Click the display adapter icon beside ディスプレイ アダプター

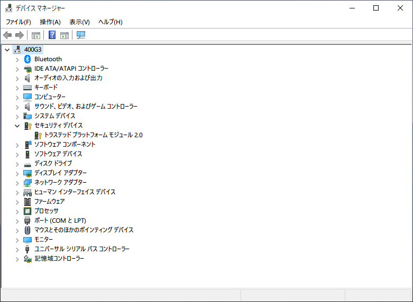[x=27, y=173]
